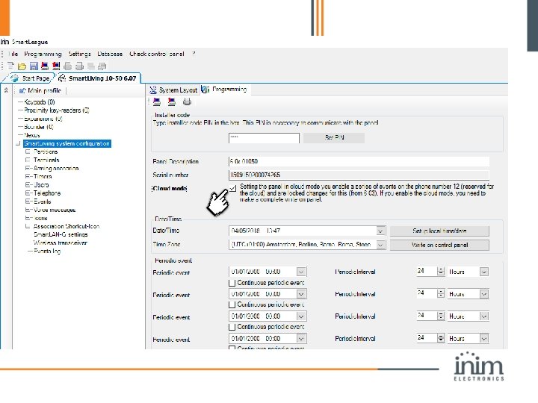Open fourth Periodic interval Hours unit dropdown
Screen dimensions: 538x403
(483, 339)
